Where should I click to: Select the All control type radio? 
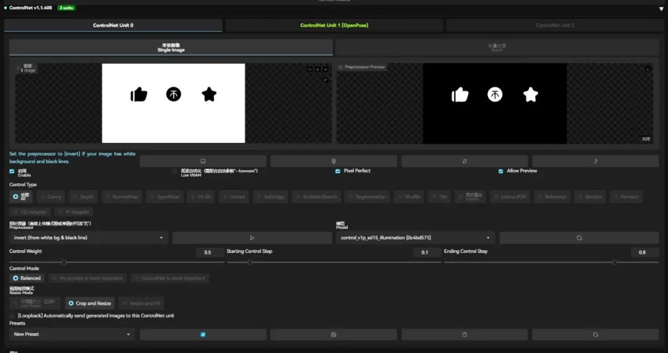[21, 197]
